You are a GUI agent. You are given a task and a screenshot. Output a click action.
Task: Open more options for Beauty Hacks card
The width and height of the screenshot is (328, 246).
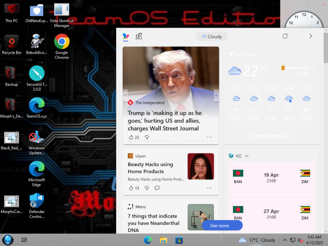(x=209, y=188)
